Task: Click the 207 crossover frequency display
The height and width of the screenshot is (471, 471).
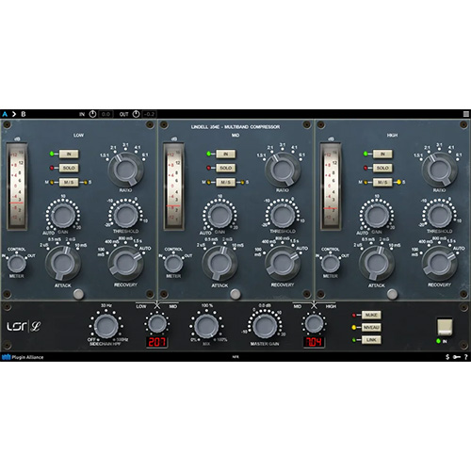Action: point(157,342)
